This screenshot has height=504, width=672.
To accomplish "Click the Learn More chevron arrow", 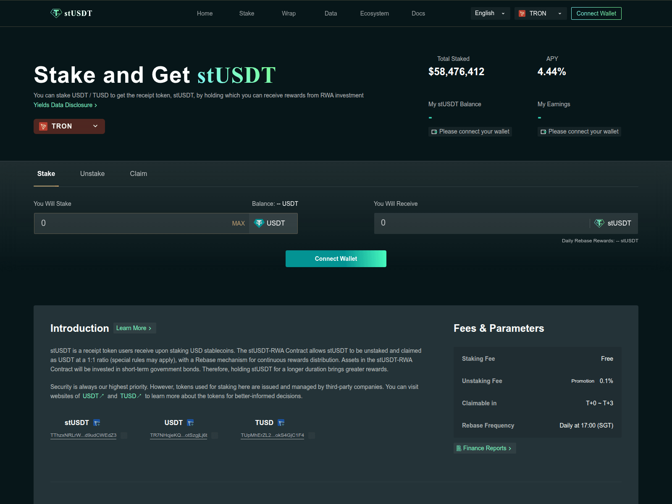I will point(150,328).
